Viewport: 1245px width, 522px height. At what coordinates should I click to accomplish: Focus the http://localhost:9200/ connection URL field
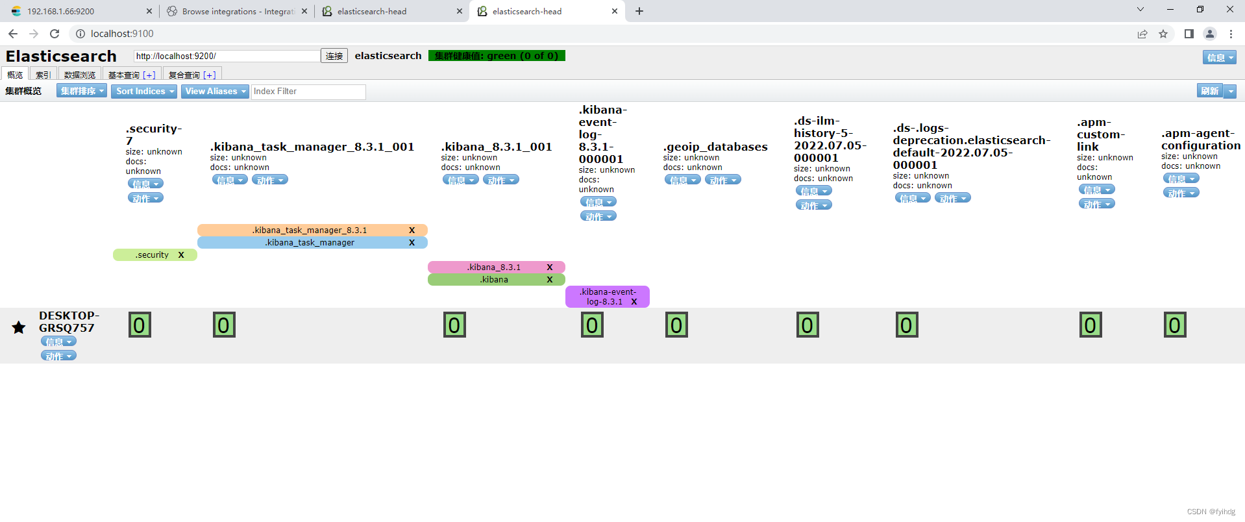[x=227, y=56]
